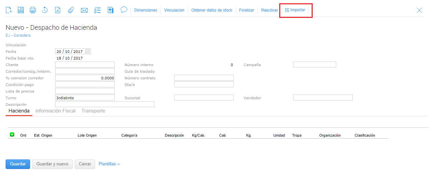Image resolution: width=430 pixels, height=172 pixels.
Task: Click the printer icon
Action: 32,10
